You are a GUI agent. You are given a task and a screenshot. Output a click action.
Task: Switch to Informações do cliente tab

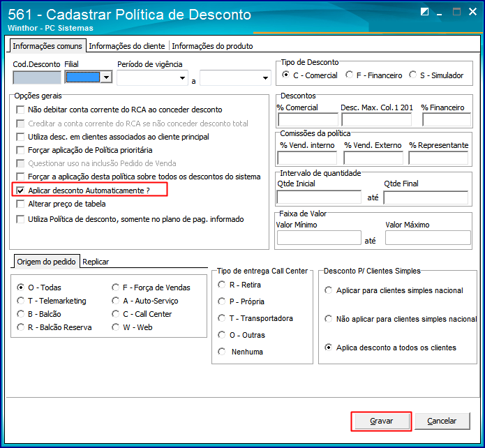pyautogui.click(x=127, y=46)
